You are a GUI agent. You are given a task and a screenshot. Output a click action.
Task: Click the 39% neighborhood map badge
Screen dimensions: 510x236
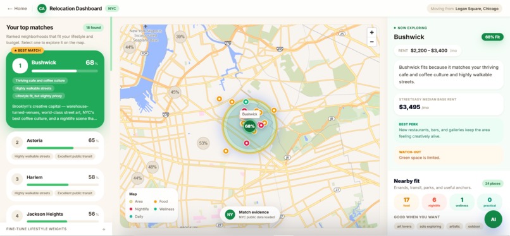(180, 37)
